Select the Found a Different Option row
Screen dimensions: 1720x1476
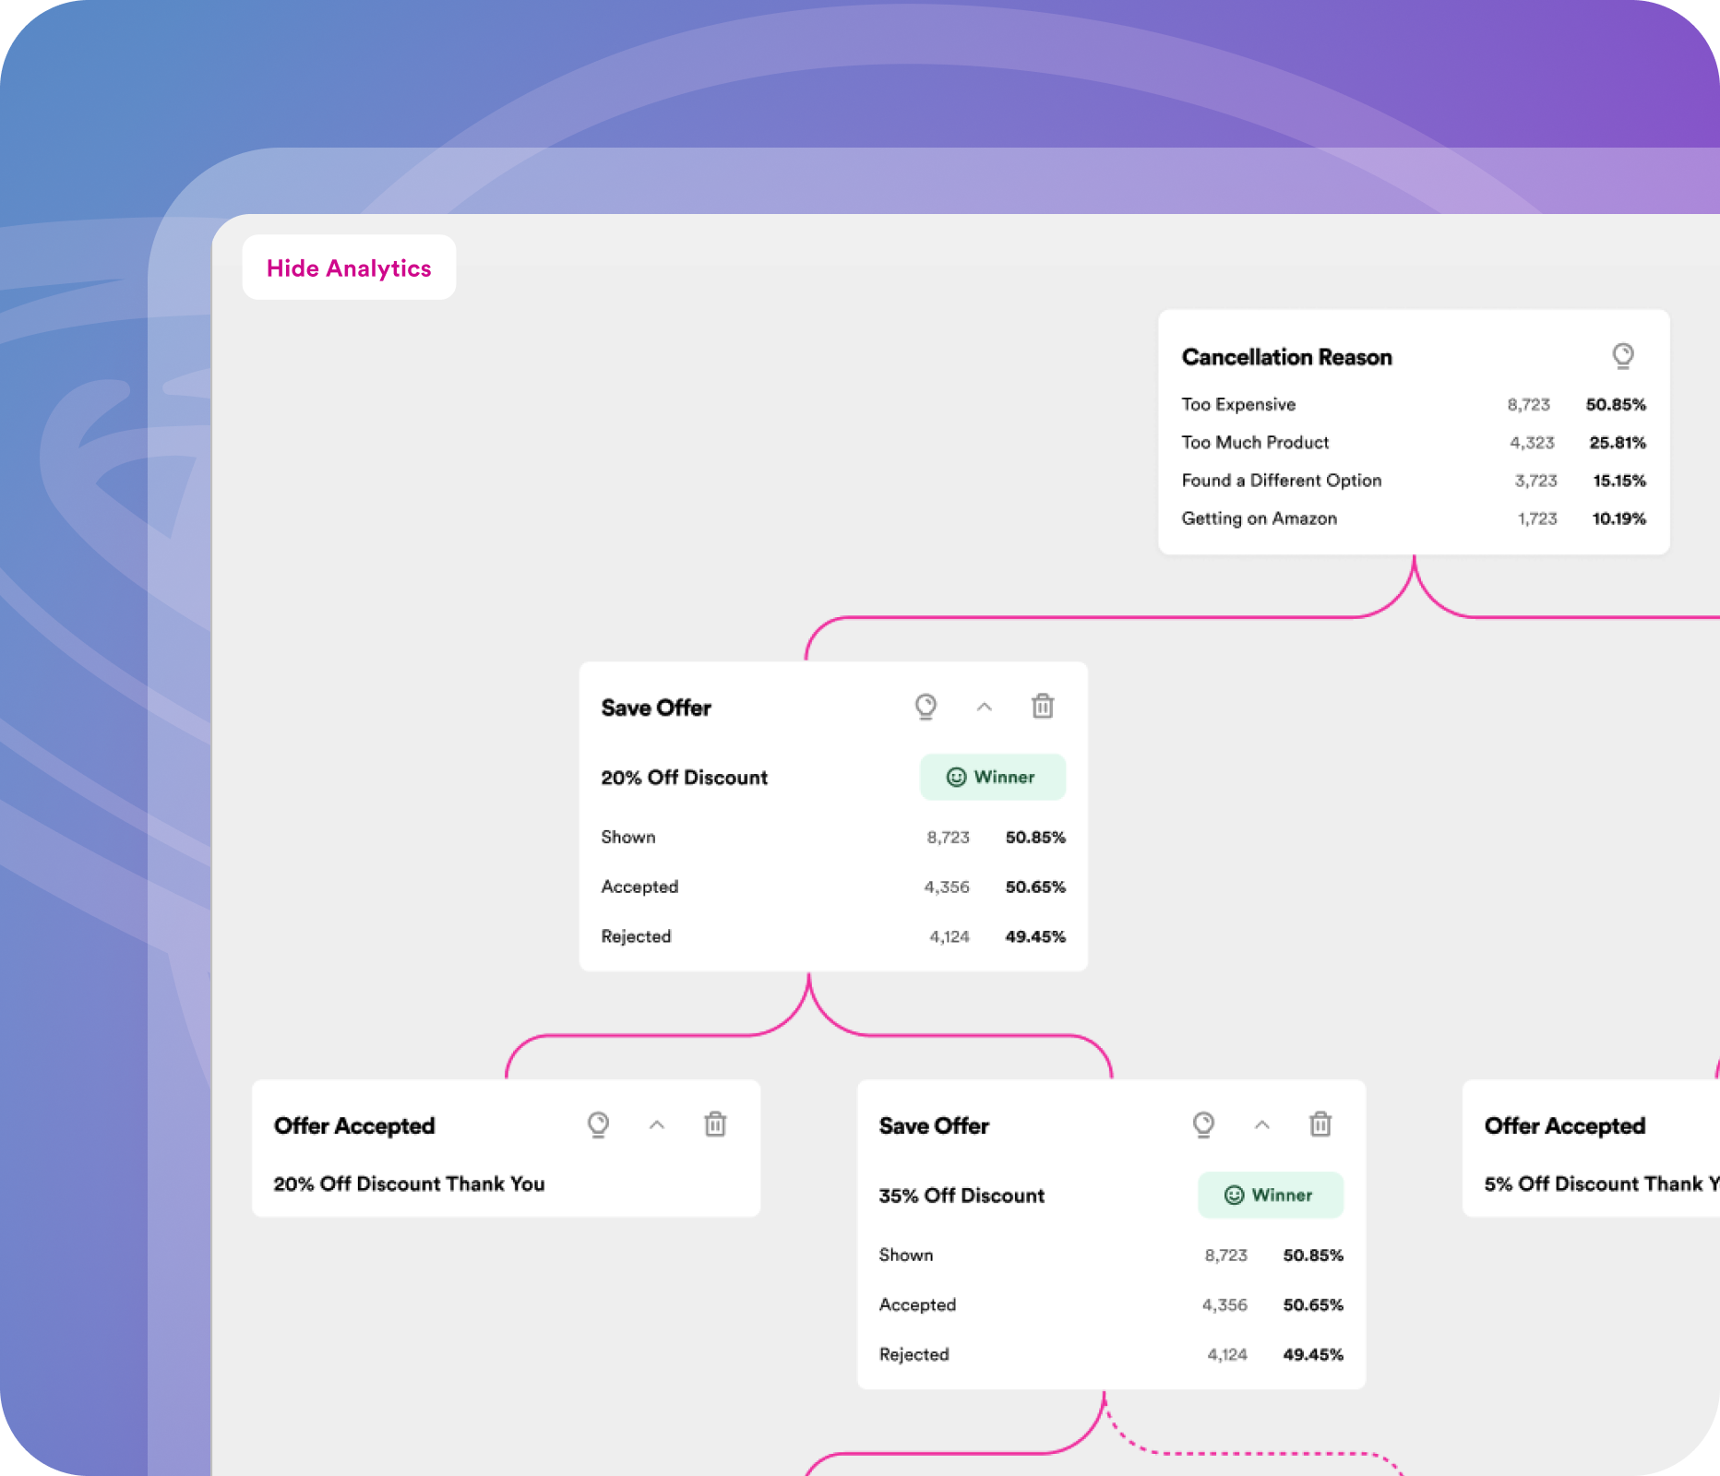pos(1413,481)
